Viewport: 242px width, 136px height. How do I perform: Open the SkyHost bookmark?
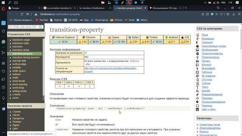(56, 20)
